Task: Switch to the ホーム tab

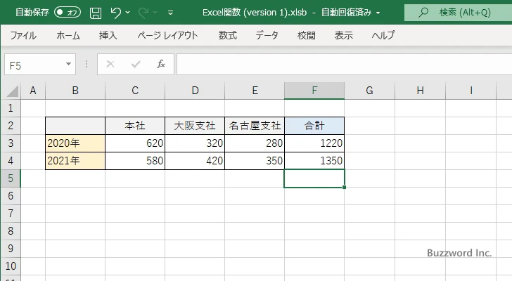Action: [68, 35]
